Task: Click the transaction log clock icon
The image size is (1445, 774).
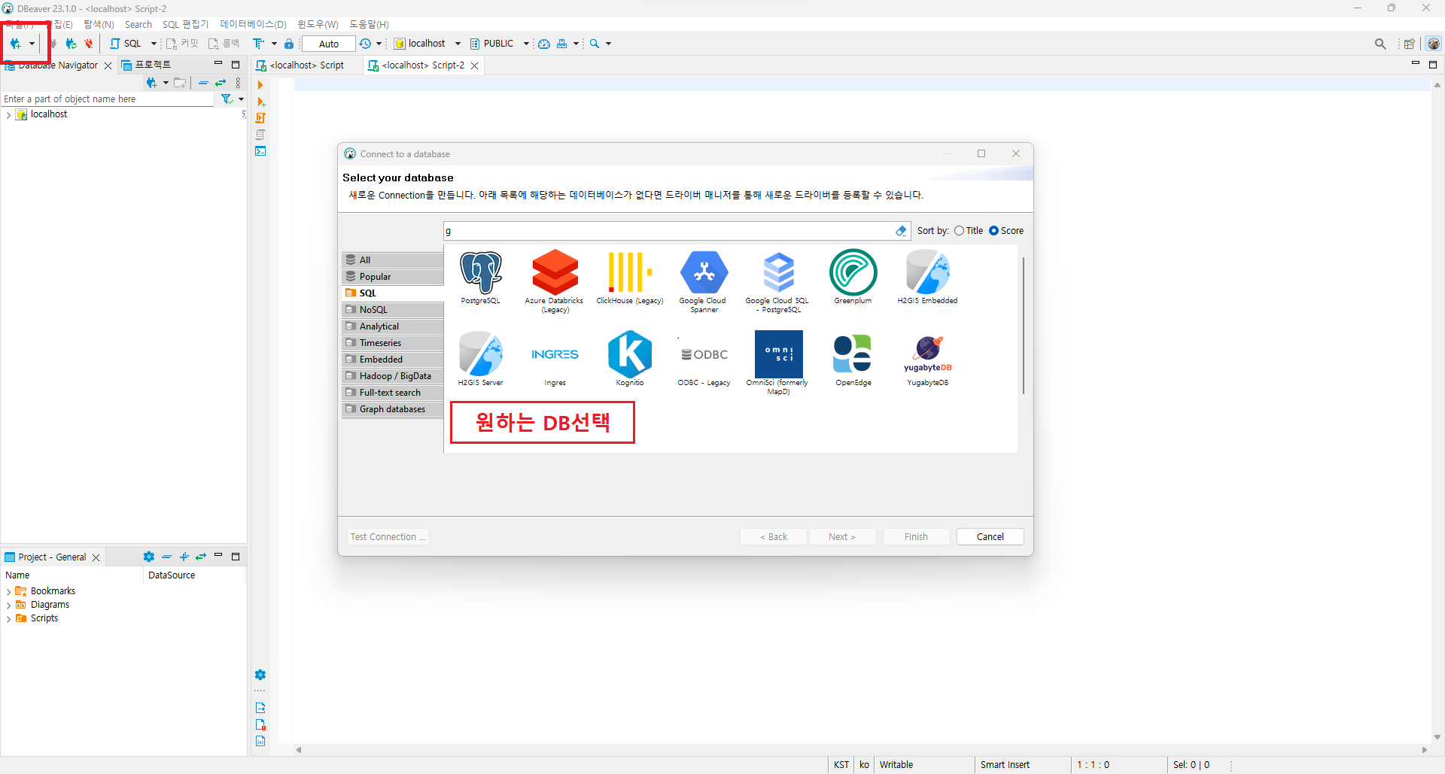Action: 365,44
